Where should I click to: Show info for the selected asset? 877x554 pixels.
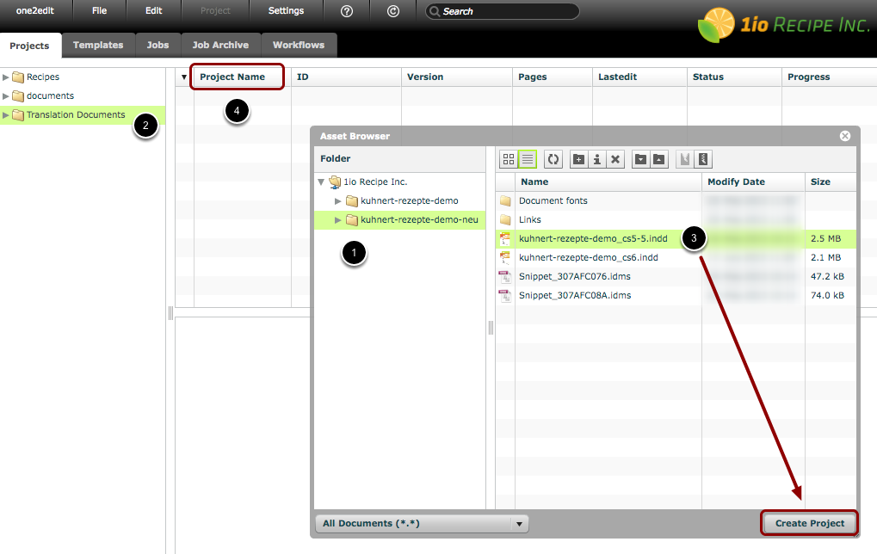(x=597, y=159)
